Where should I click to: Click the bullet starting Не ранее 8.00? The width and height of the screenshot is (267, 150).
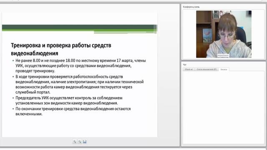pos(81,66)
